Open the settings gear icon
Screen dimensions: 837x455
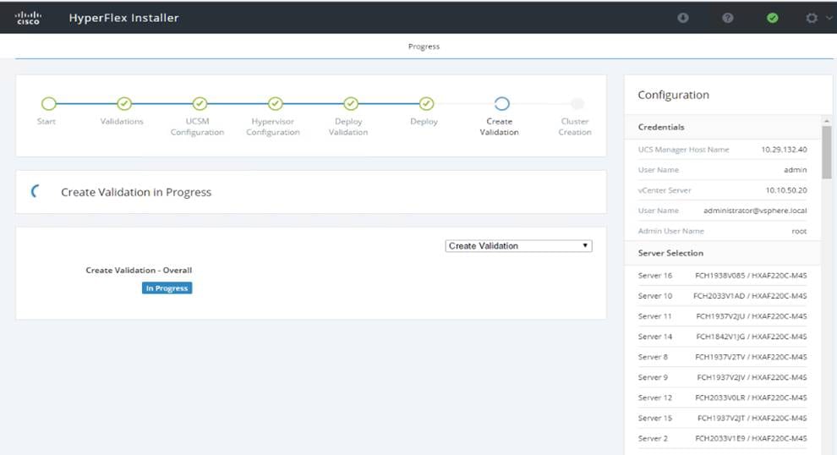pos(812,18)
